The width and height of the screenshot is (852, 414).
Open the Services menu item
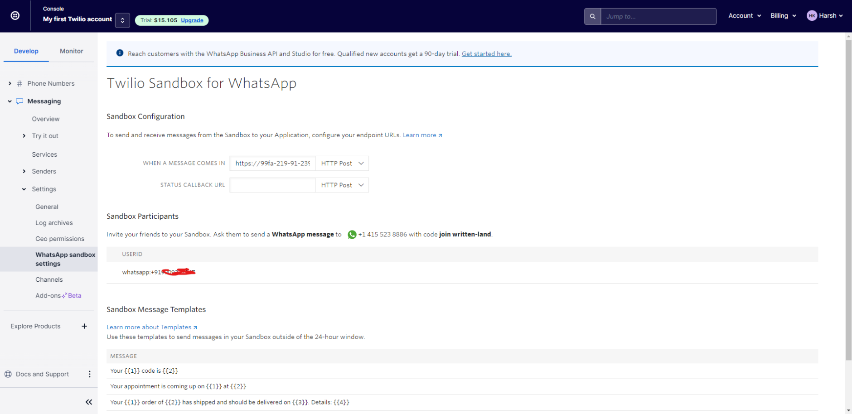[44, 154]
